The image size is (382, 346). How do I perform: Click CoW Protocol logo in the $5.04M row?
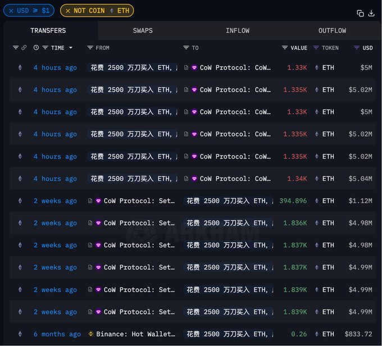click(x=194, y=179)
